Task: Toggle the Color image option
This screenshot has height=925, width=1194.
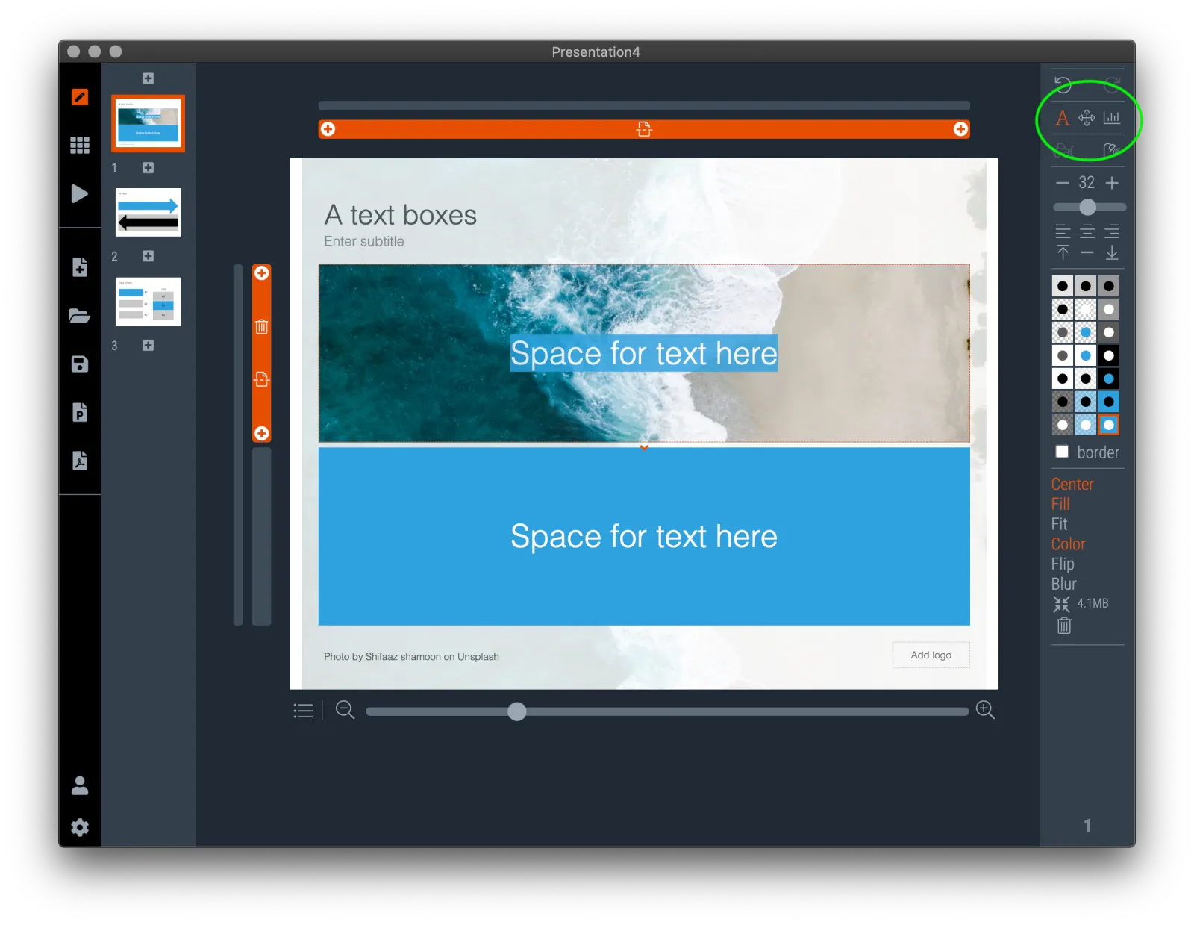Action: 1068,544
